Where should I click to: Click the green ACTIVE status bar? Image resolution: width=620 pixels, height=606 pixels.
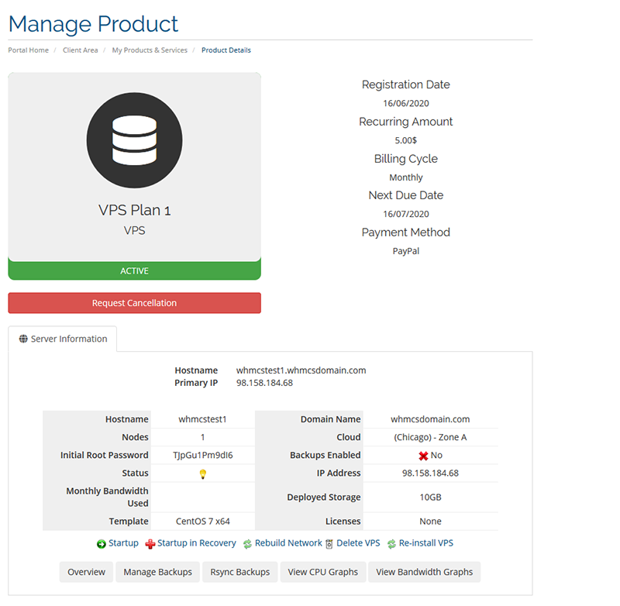pos(134,270)
